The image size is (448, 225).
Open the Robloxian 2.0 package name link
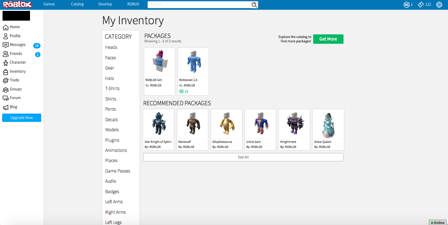(188, 80)
